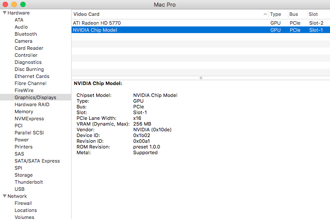Open USB entry in the sidebar
The width and height of the screenshot is (330, 219).
[x=19, y=189]
